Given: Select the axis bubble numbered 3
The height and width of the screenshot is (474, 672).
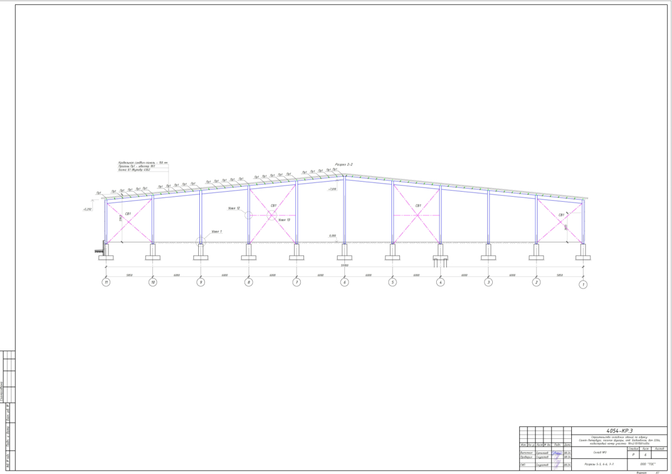Looking at the screenshot, I should click(x=488, y=283).
